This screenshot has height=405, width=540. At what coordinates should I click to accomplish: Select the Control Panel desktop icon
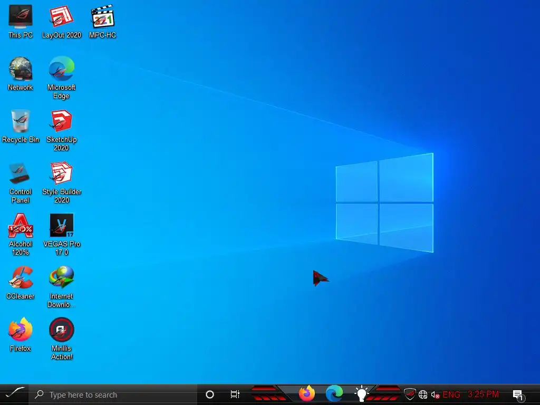point(21,182)
